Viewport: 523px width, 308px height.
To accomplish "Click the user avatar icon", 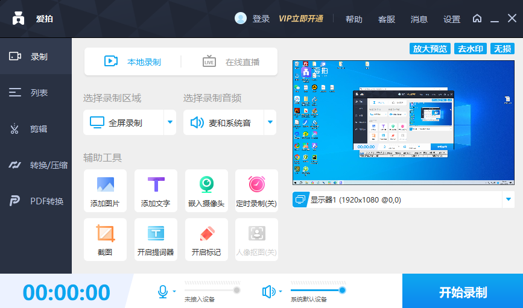I will (241, 18).
